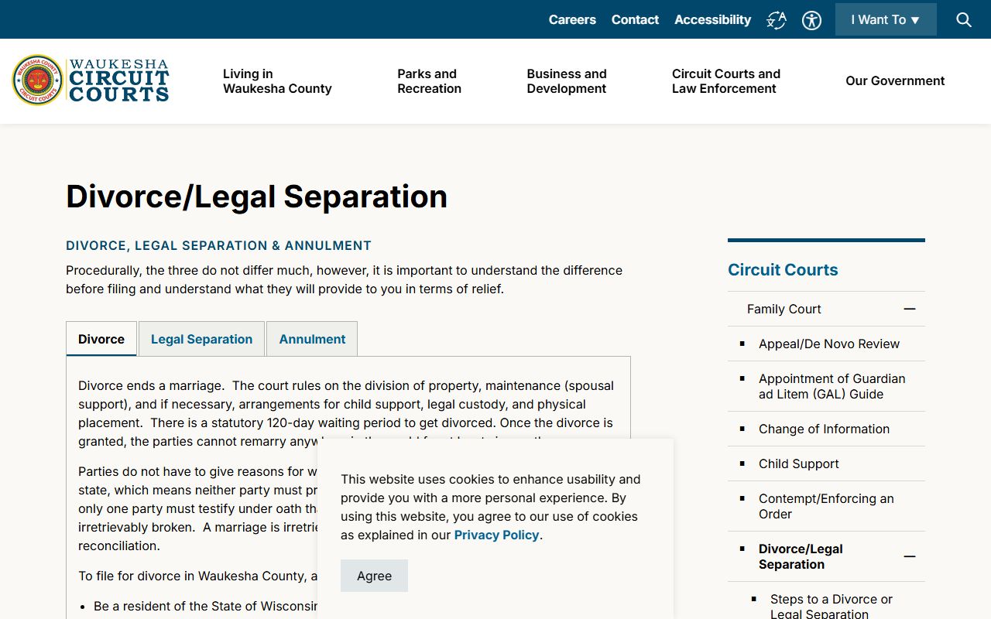The image size is (991, 619).
Task: Open the Family Court sidebar link
Action: click(x=784, y=309)
